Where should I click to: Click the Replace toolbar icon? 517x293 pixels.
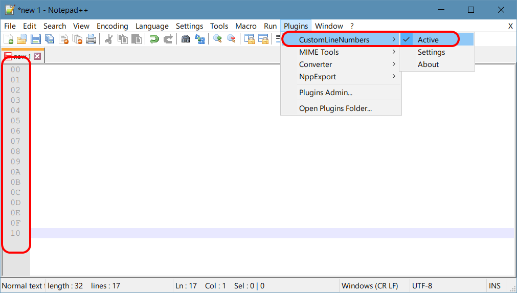pos(200,39)
